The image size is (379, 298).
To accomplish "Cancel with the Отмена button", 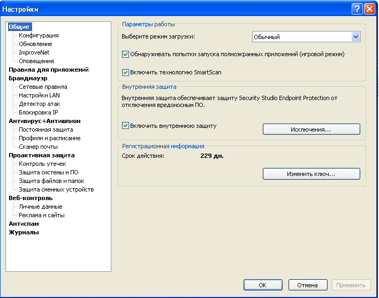I will pos(308,285).
